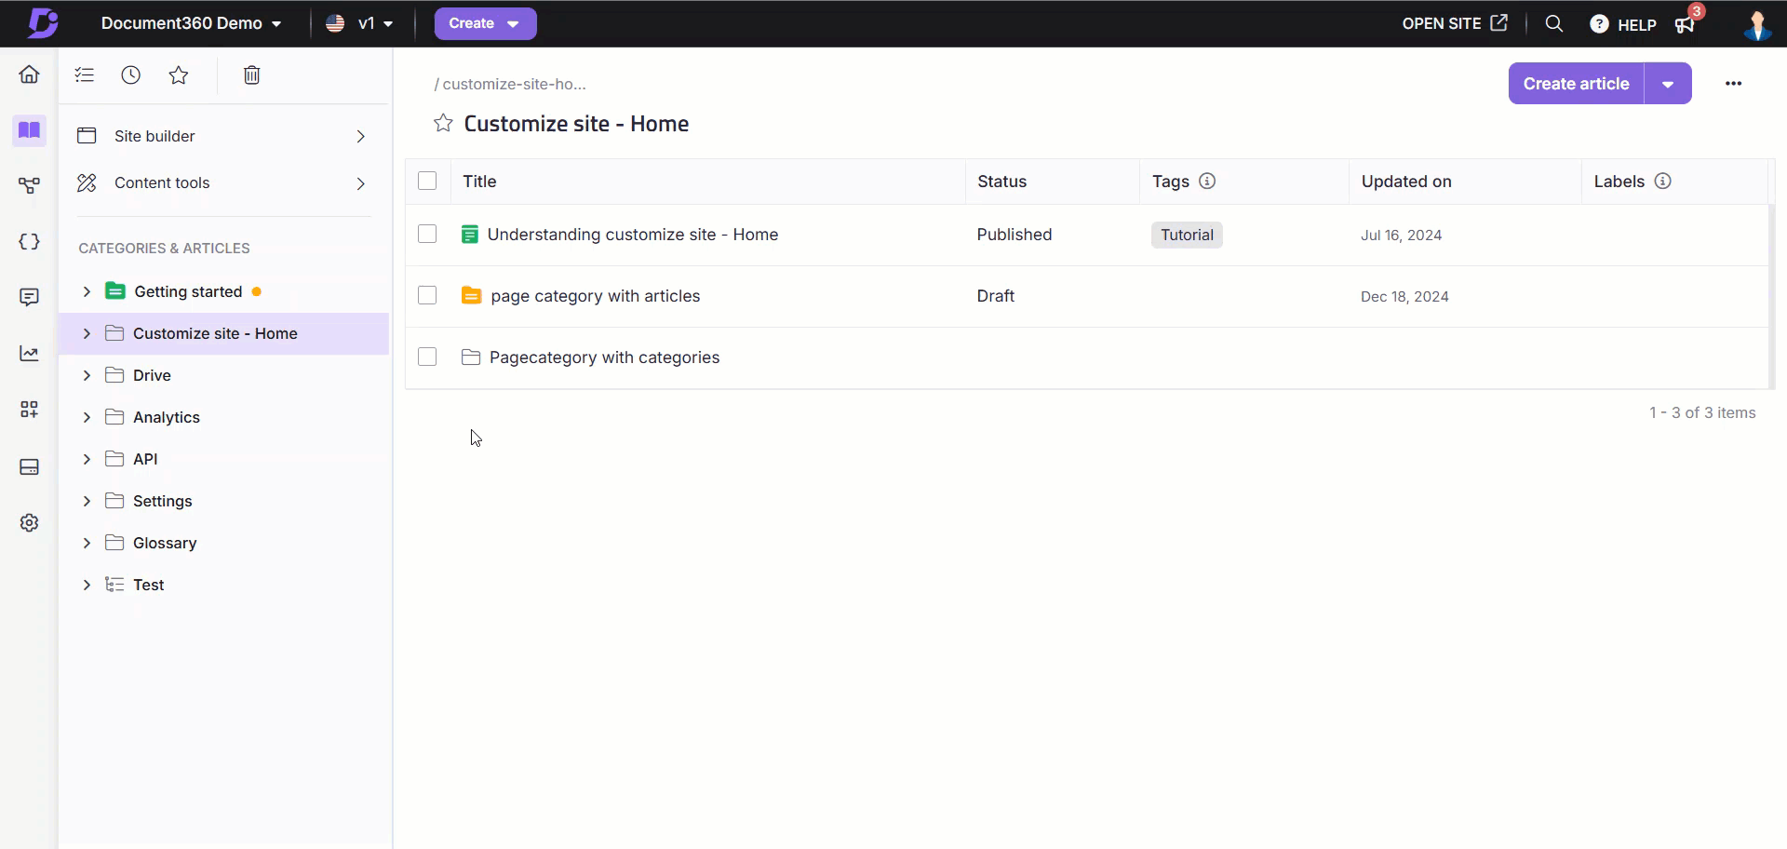Viewport: 1787px width, 849px height.
Task: Open the Starred articles star icon
Action: tap(179, 75)
